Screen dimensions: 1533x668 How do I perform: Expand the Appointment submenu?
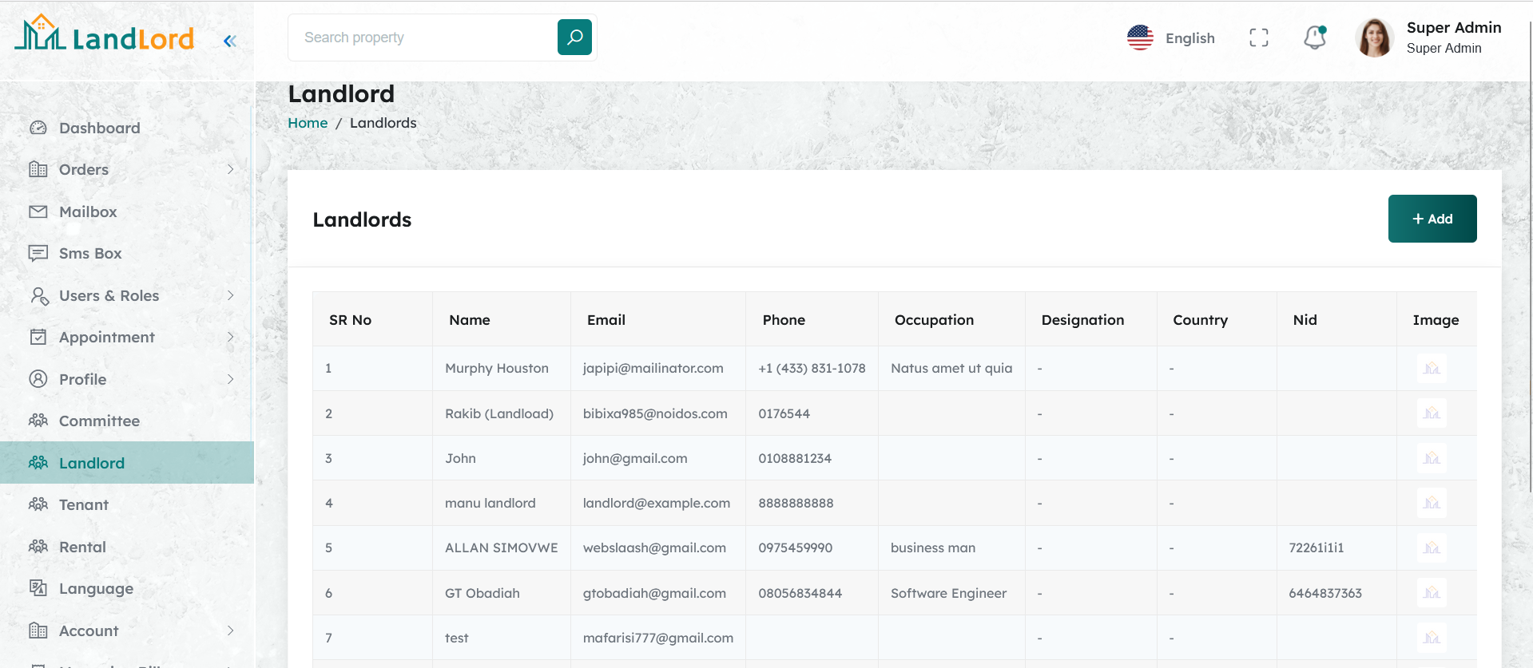tap(230, 337)
